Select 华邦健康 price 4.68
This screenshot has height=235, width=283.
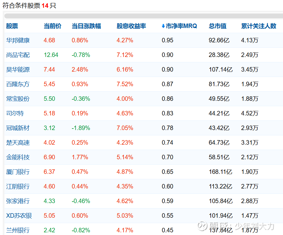49,40
